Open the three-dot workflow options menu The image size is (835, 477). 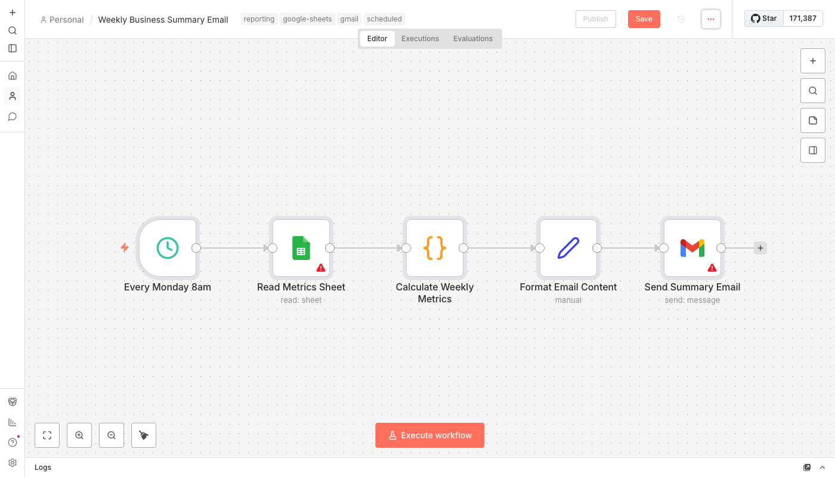tap(711, 19)
